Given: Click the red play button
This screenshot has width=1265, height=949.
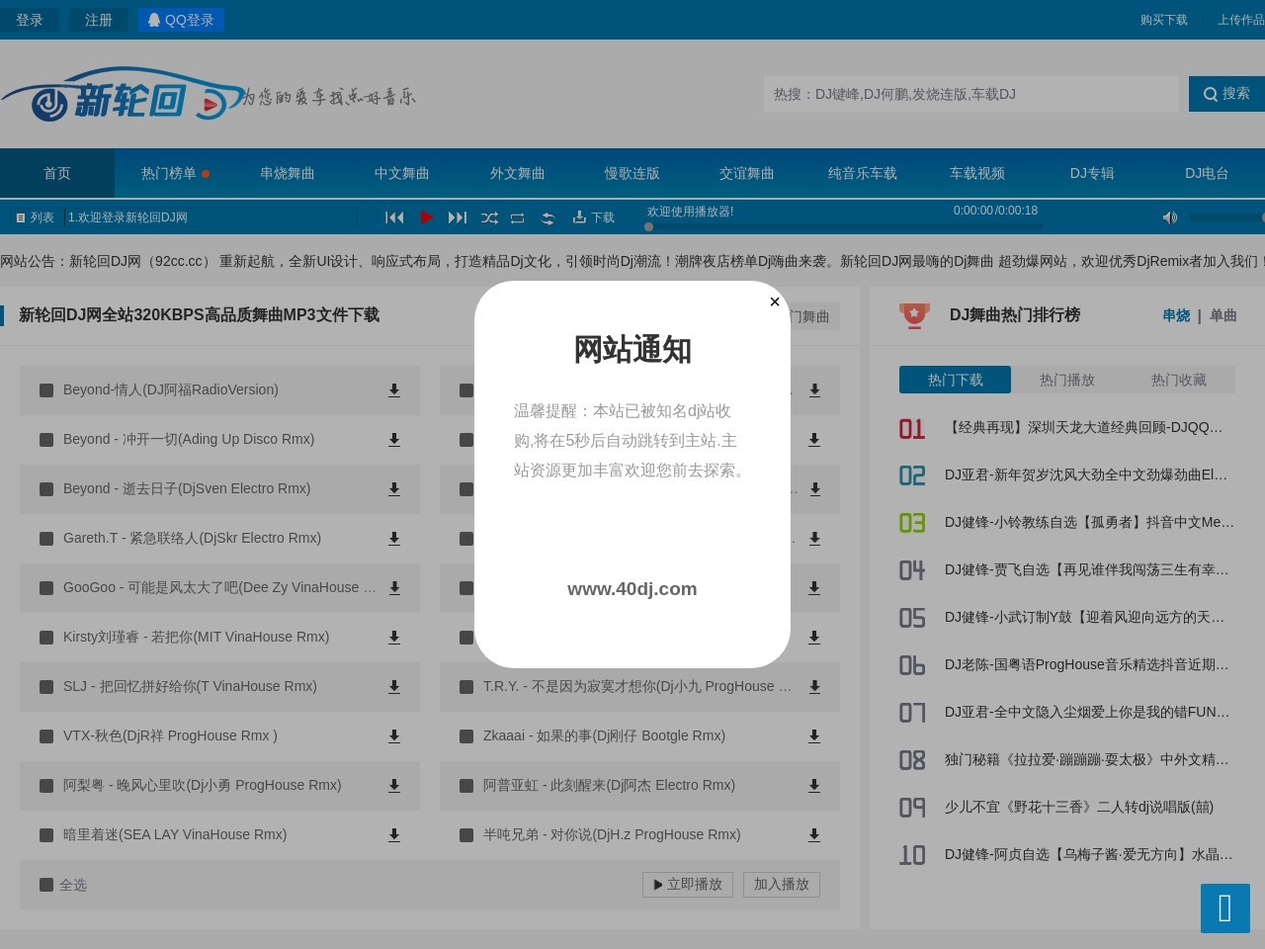Looking at the screenshot, I should 426,217.
